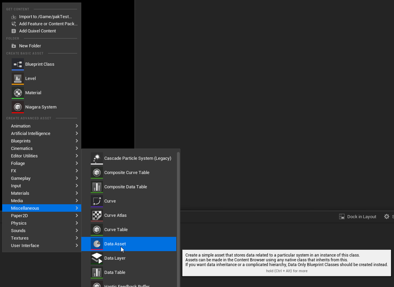Image resolution: width=394 pixels, height=287 pixels.
Task: Open the Media advanced asset category
Action: pos(42,201)
